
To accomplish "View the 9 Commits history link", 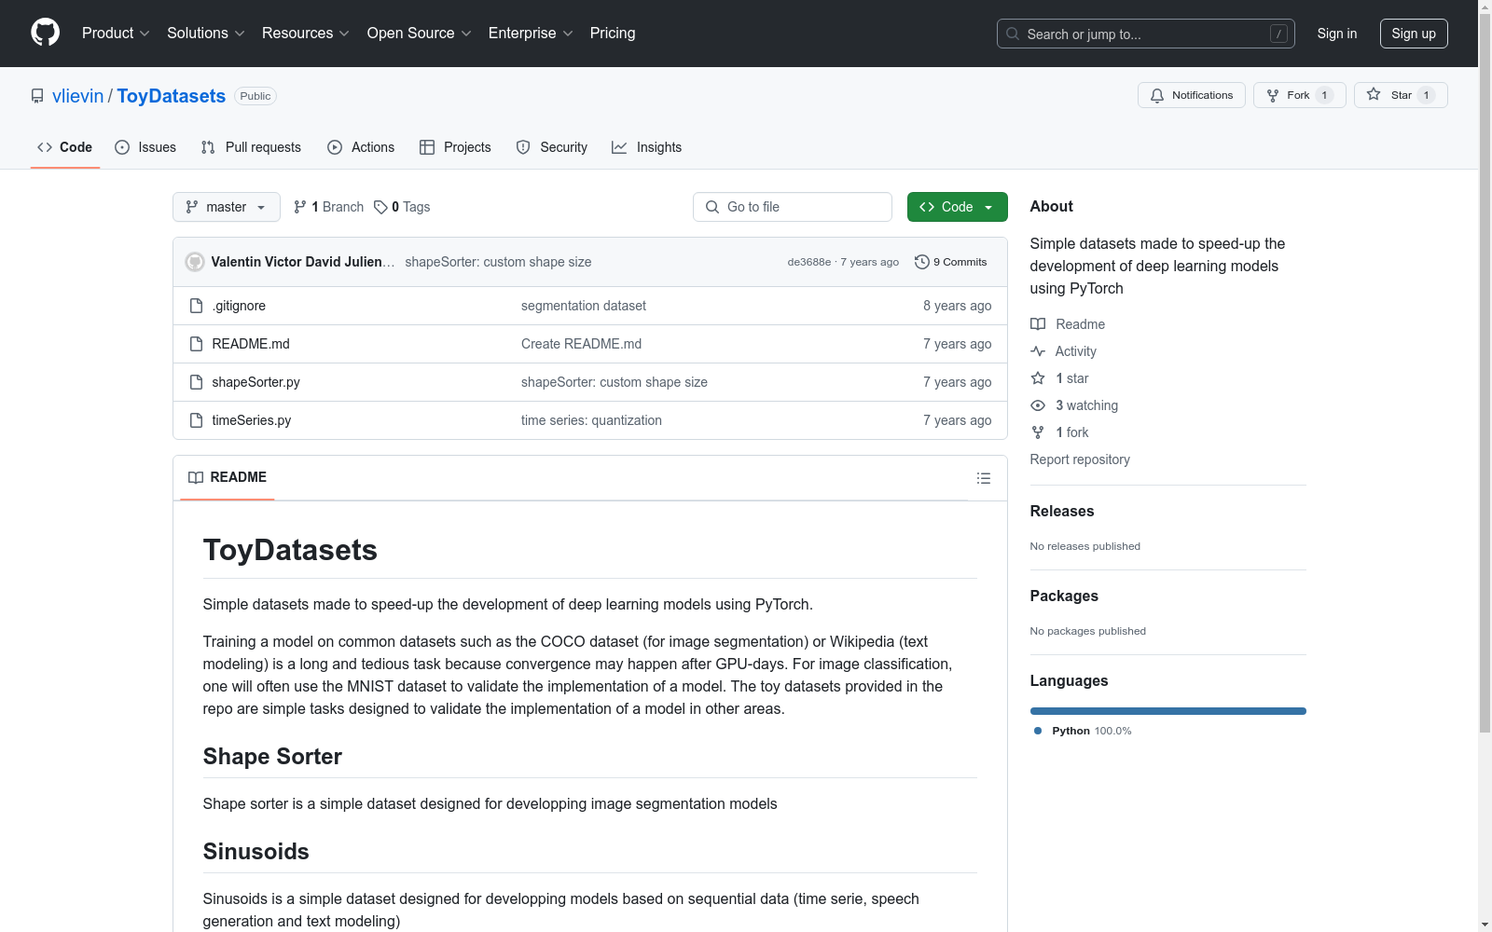I will 951,262.
